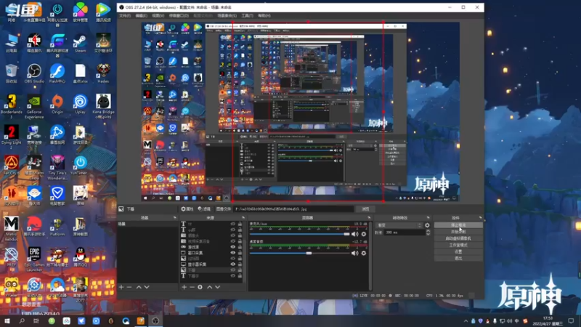Image resolution: width=581 pixels, height=327 pixels.
Task: Toggle visibility eye of the bottom text source
Action: click(232, 275)
